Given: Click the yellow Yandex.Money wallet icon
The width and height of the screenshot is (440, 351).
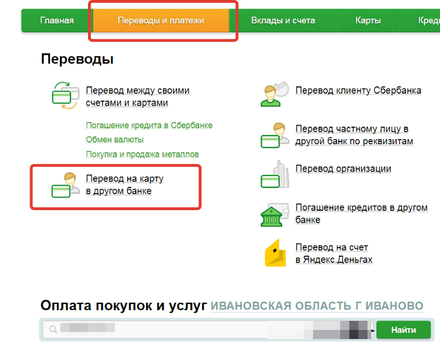Looking at the screenshot, I should pos(275,253).
